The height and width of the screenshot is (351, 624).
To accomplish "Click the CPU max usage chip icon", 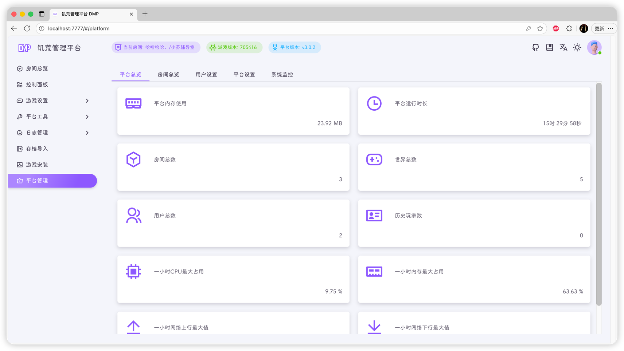I will click(x=133, y=272).
